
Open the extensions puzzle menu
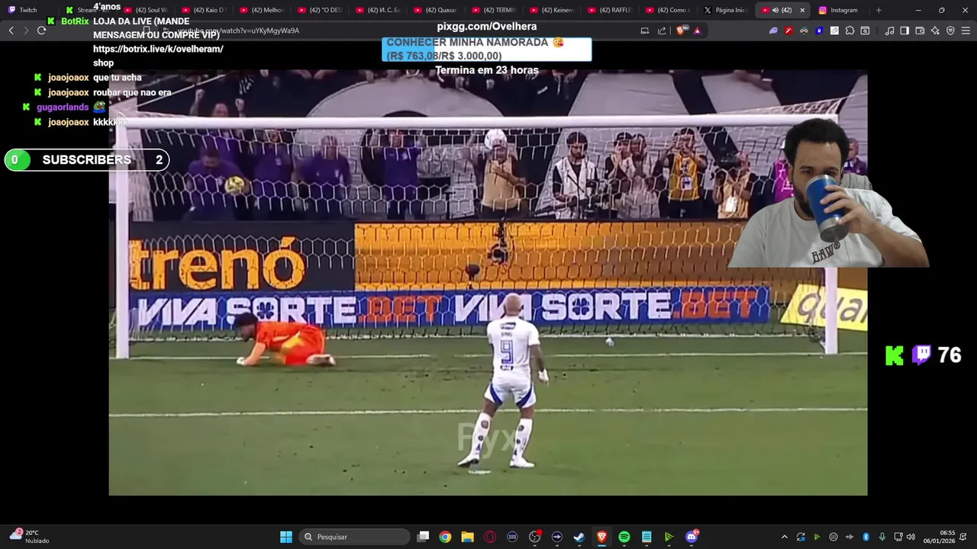[850, 30]
